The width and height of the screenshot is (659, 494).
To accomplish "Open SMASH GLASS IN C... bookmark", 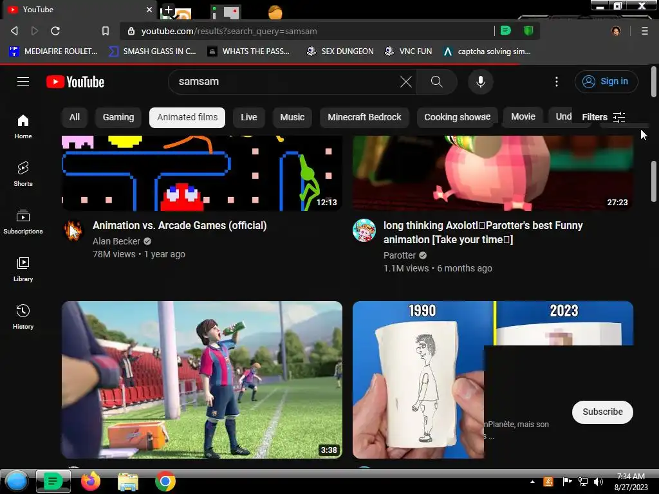I will click(x=152, y=51).
